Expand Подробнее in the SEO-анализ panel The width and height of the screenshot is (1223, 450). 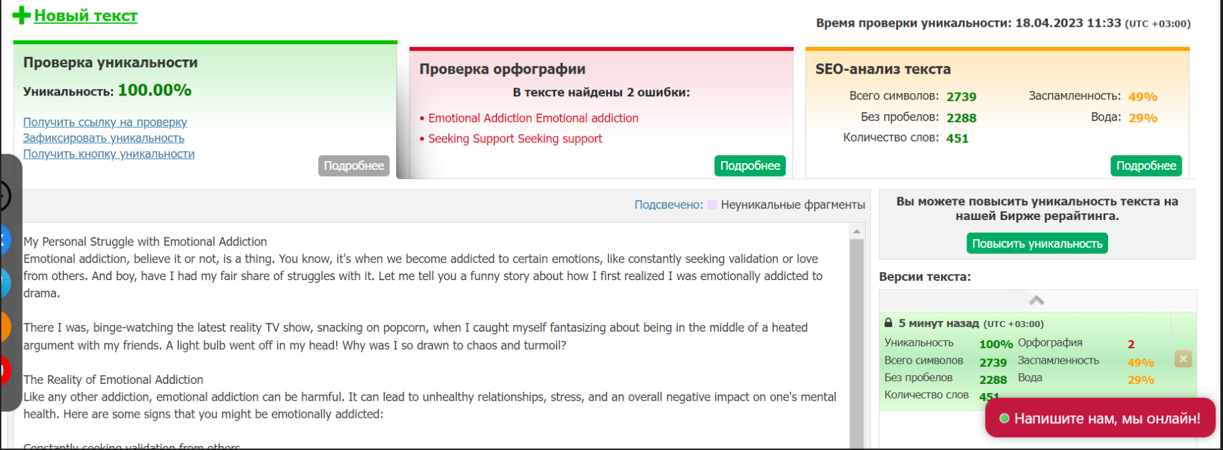coord(1146,165)
